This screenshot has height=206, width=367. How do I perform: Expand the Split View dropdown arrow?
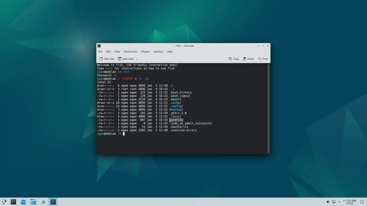coord(137,59)
